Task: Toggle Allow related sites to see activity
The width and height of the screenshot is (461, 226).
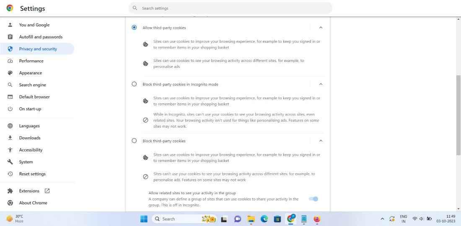Action: tap(313, 199)
